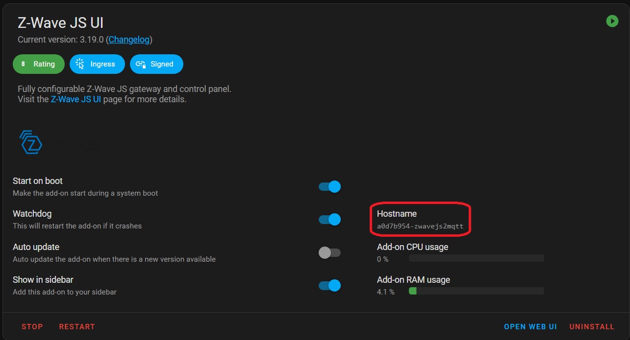
Task: Click the green running status icon
Action: [612, 21]
